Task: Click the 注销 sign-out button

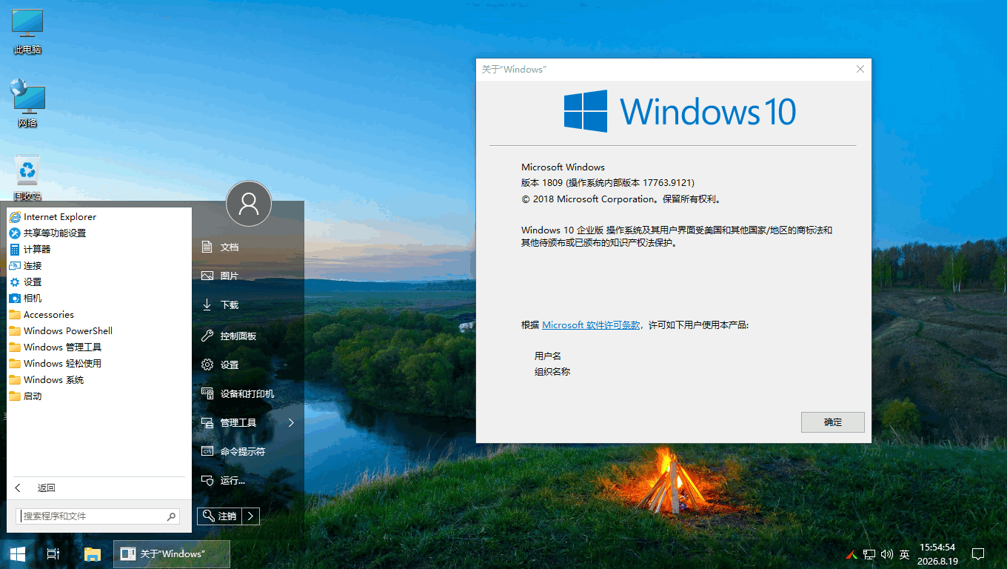Action: (x=219, y=516)
